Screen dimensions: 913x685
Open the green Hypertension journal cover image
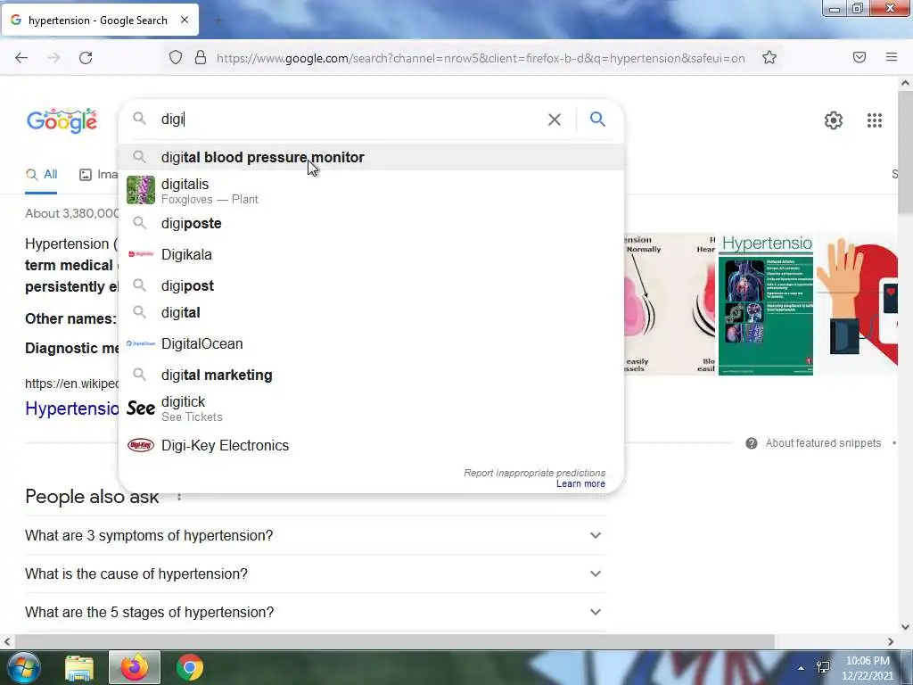(766, 305)
